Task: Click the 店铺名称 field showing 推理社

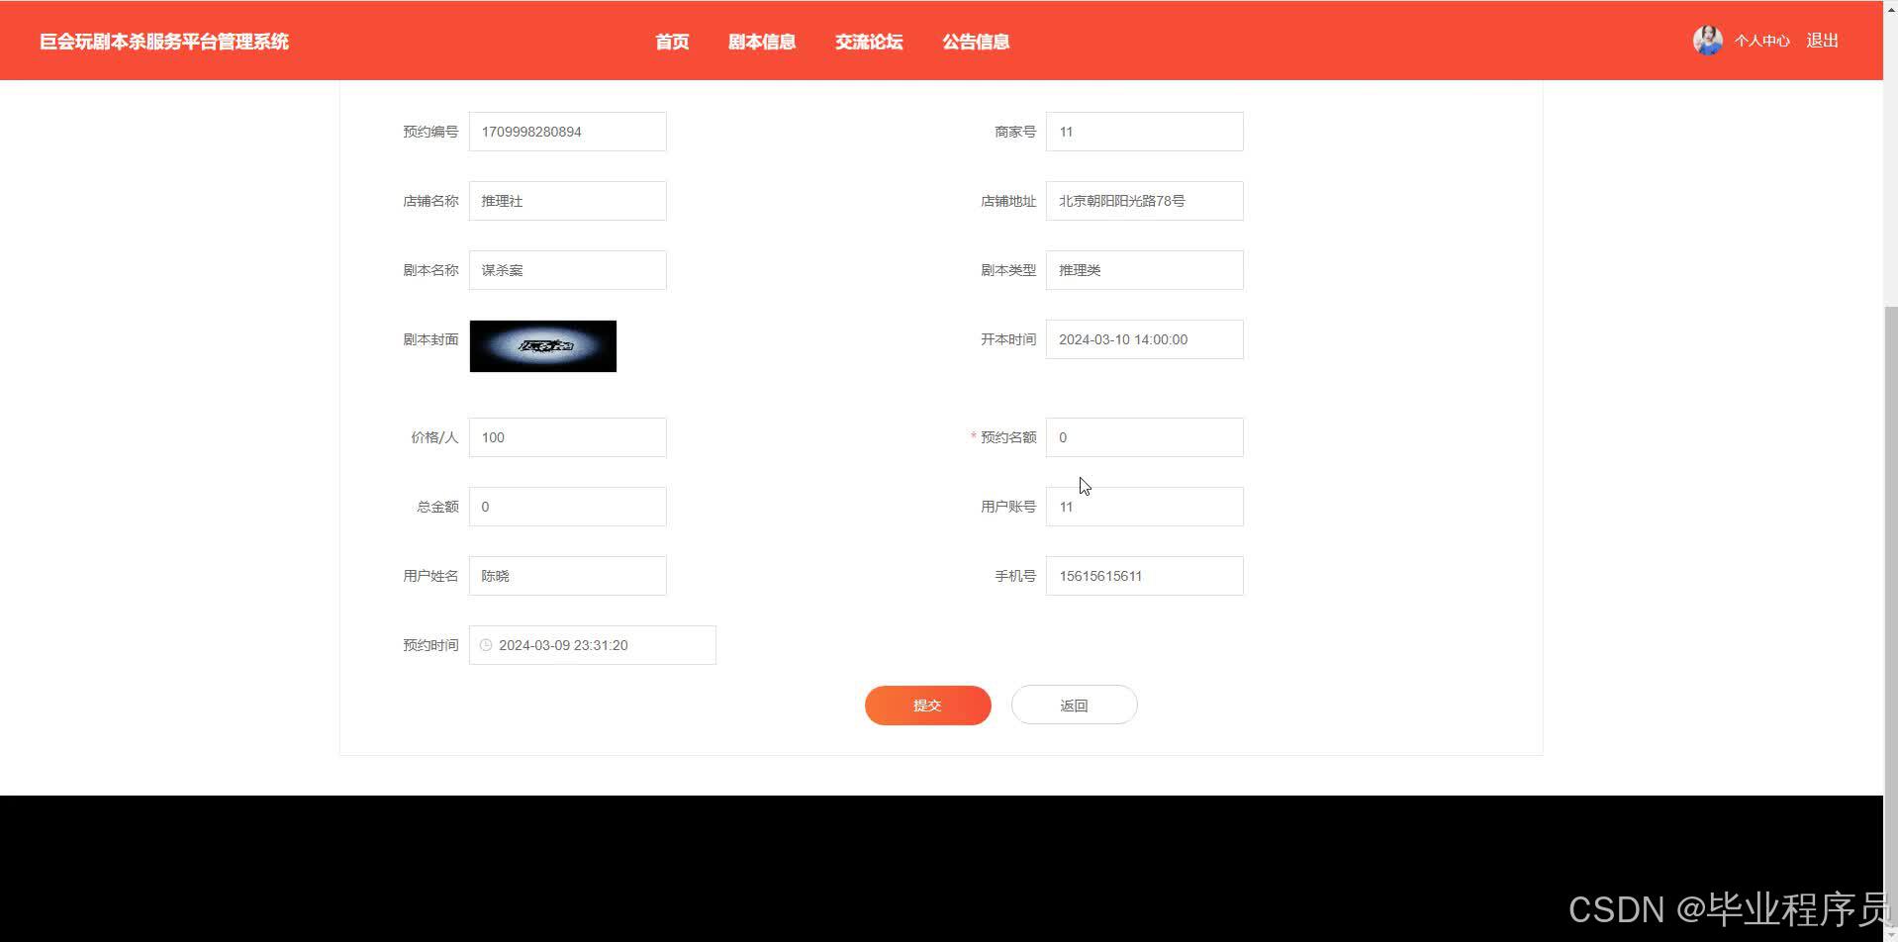Action: coord(567,200)
